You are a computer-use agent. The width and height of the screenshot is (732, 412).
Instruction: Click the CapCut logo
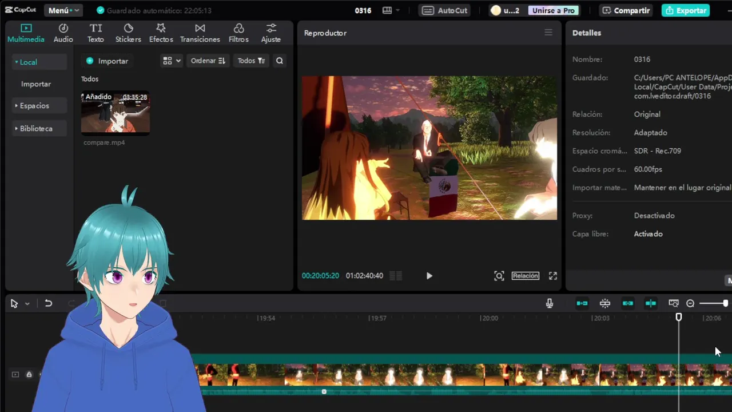click(x=21, y=10)
